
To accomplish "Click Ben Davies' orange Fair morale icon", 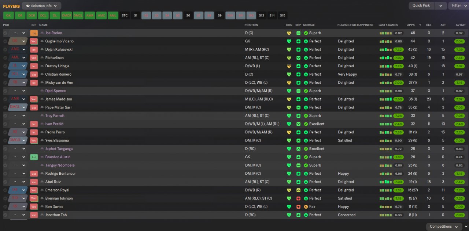I will tap(306, 207).
